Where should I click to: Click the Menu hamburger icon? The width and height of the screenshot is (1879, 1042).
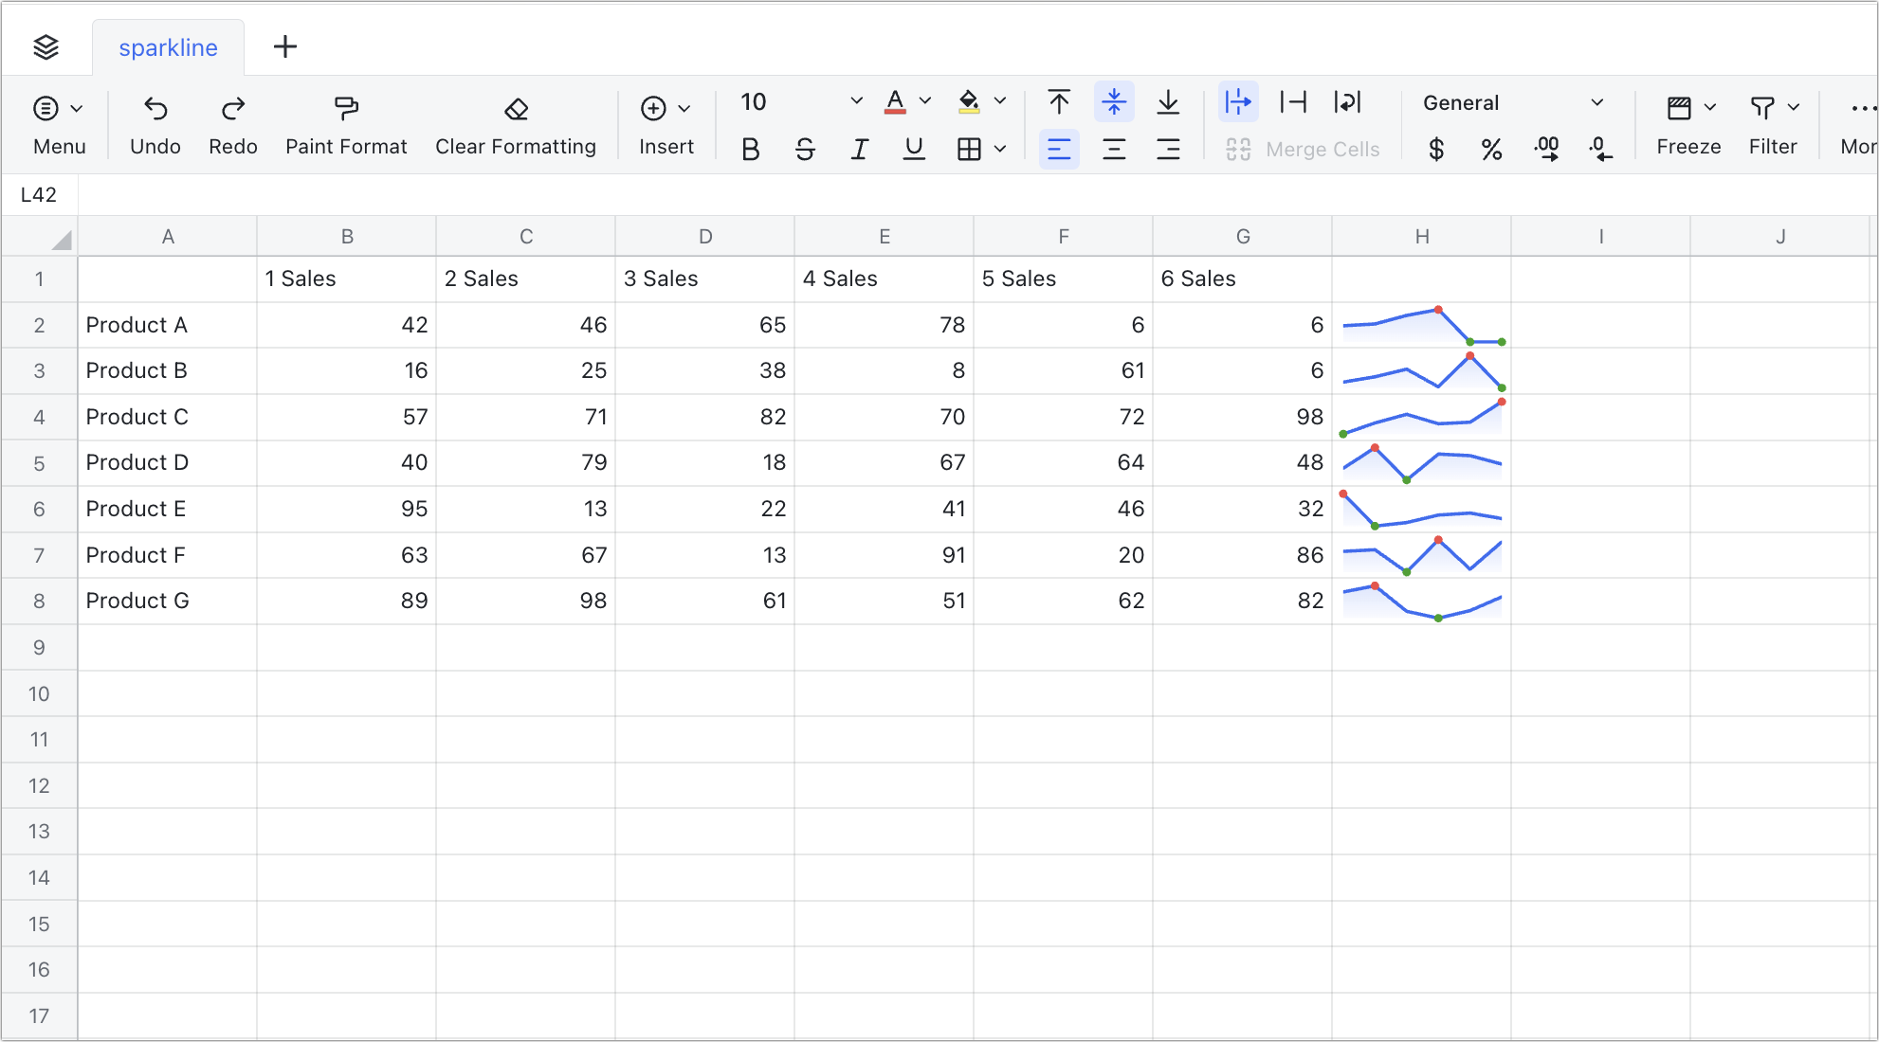point(46,108)
